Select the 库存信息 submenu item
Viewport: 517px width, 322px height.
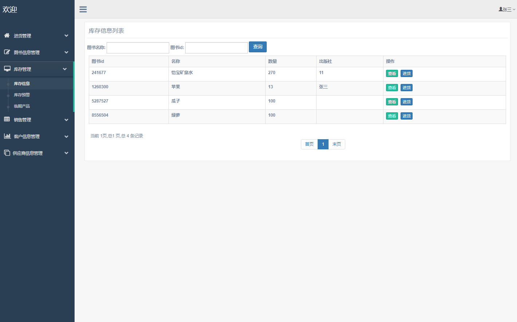point(22,84)
